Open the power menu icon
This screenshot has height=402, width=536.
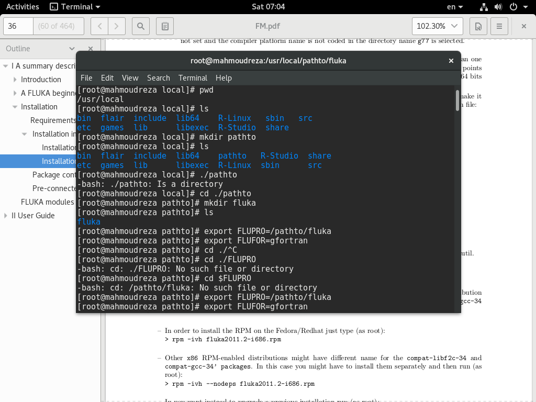(x=513, y=7)
